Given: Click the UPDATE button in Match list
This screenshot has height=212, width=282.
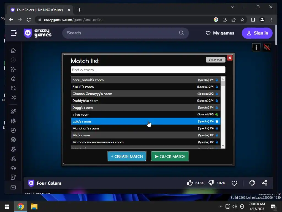Looking at the screenshot, I should click(x=216, y=60).
